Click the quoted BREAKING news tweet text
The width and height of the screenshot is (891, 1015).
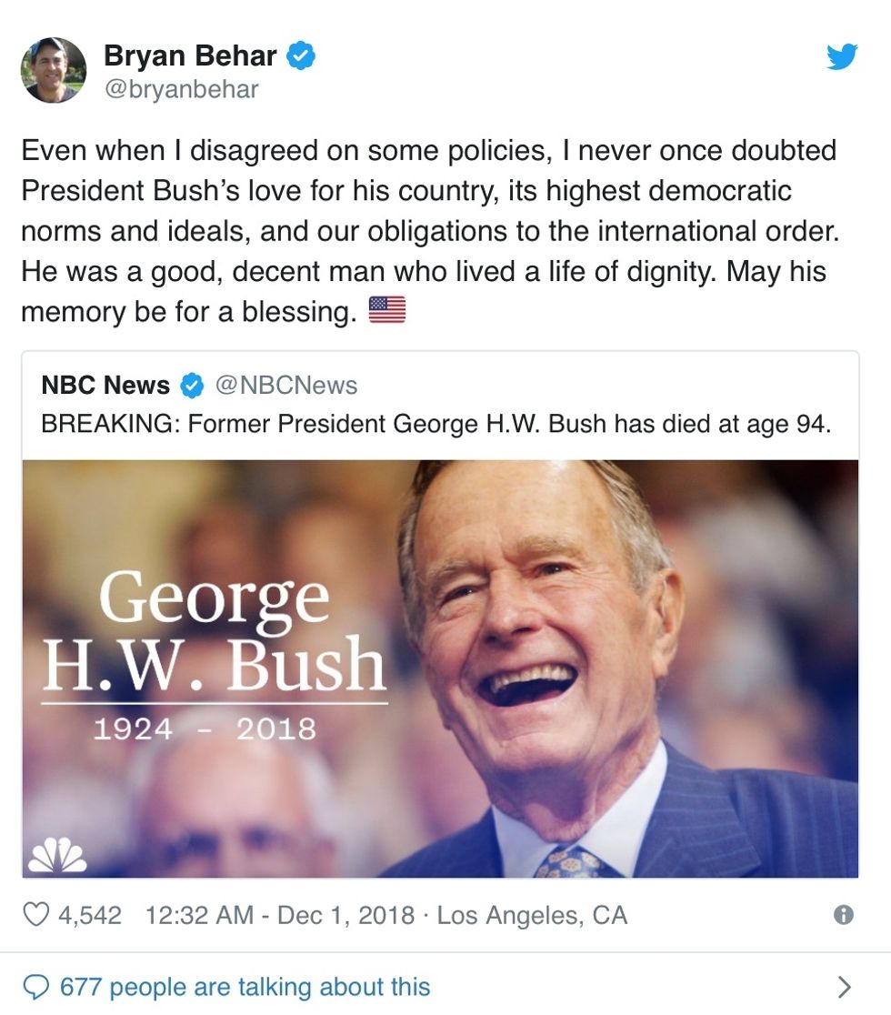(x=436, y=425)
